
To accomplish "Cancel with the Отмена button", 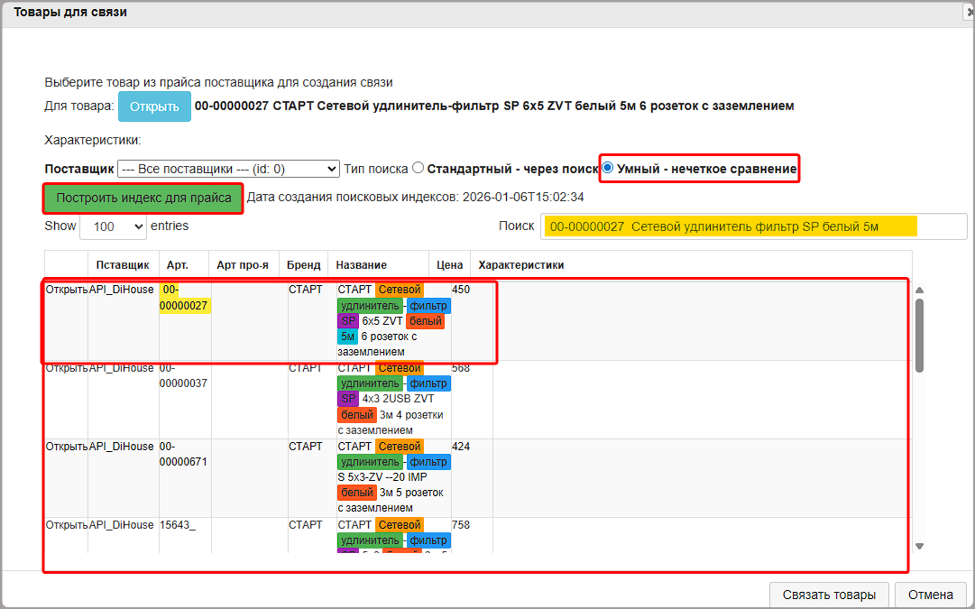I will 931,595.
